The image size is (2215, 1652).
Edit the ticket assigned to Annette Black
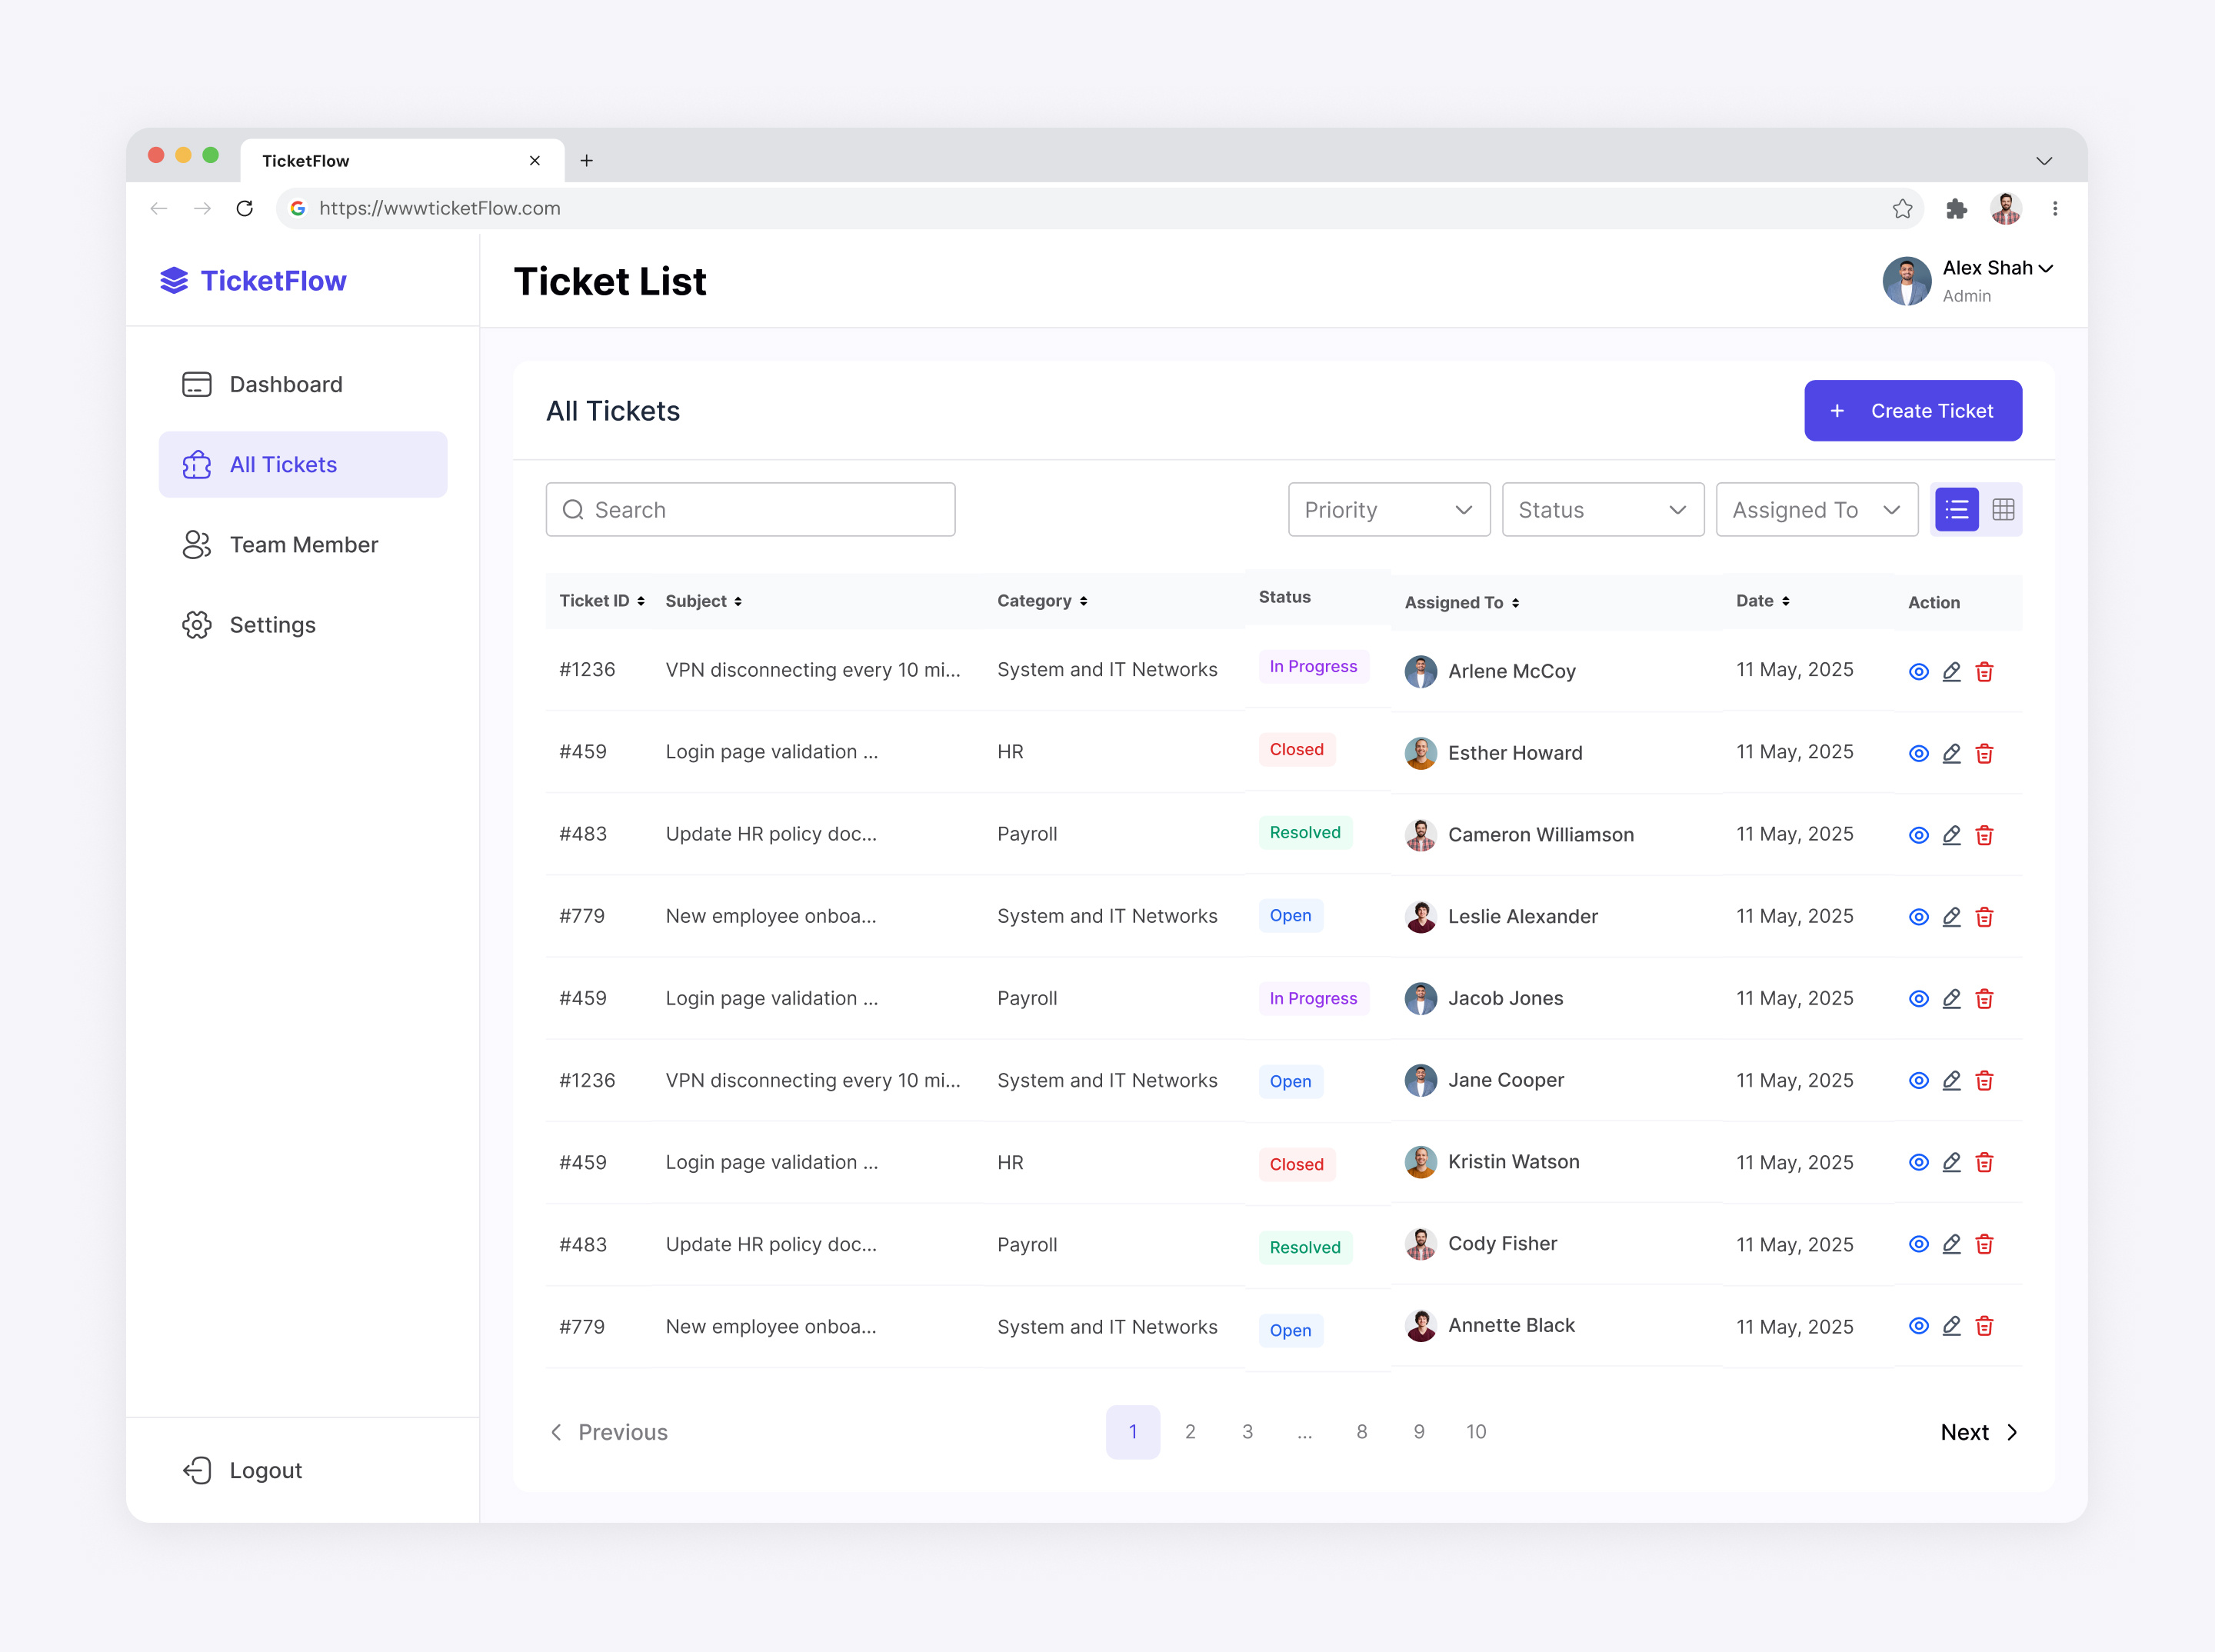point(1951,1326)
